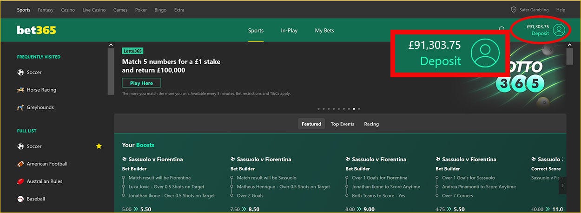Open Horse Racing from Frequently Visited
Screen dimensions: 581x213
tap(41, 90)
